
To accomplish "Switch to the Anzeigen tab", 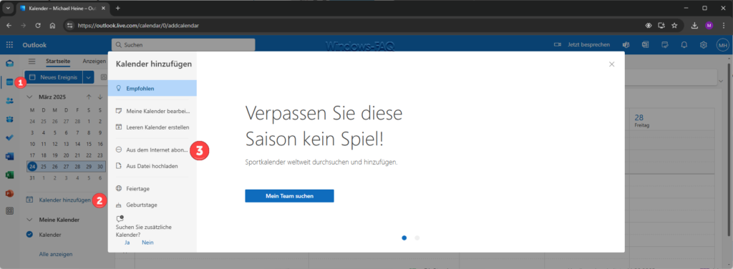I will (x=94, y=62).
